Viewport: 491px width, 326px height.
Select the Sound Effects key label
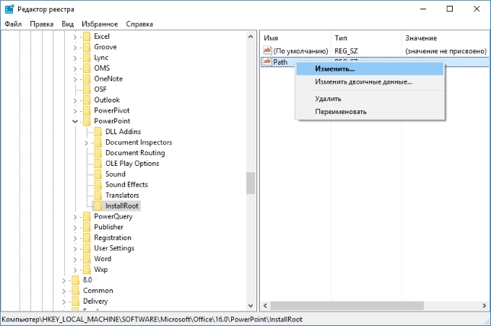pos(126,185)
